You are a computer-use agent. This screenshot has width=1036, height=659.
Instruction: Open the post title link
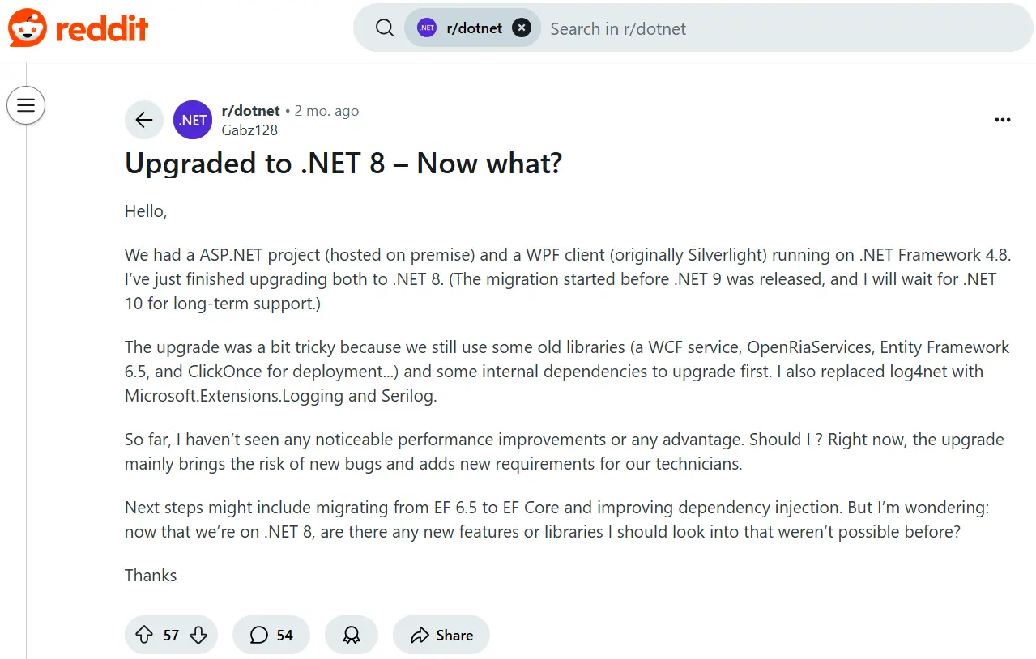343,164
